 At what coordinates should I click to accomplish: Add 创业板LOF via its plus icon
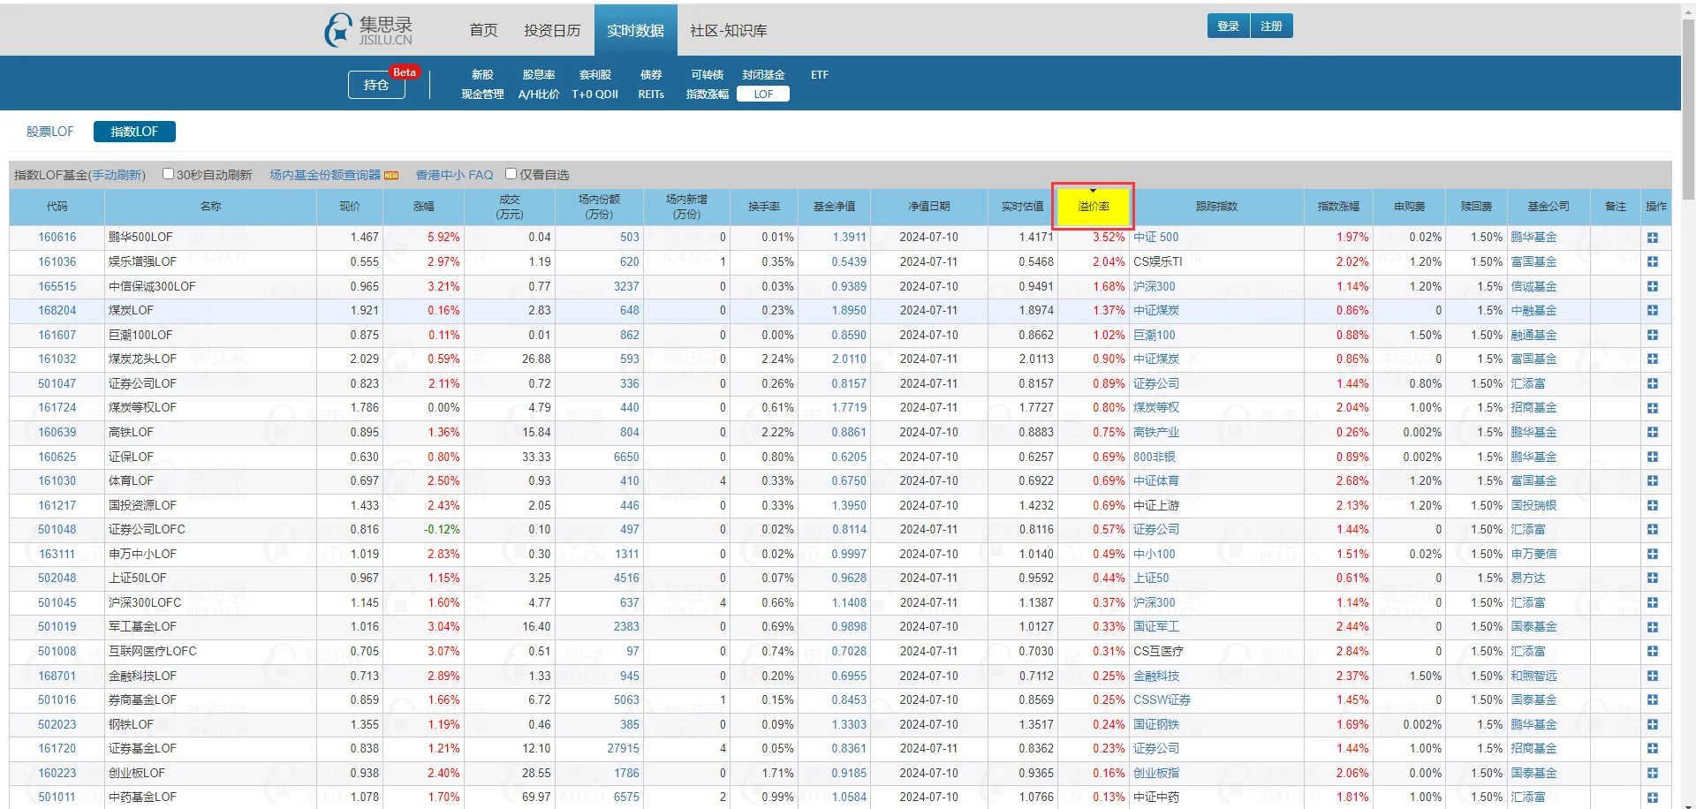(1652, 773)
